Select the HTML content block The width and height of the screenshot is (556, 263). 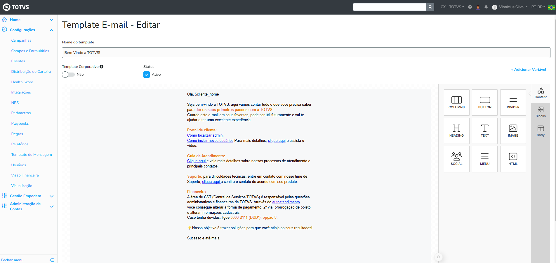coord(513,159)
